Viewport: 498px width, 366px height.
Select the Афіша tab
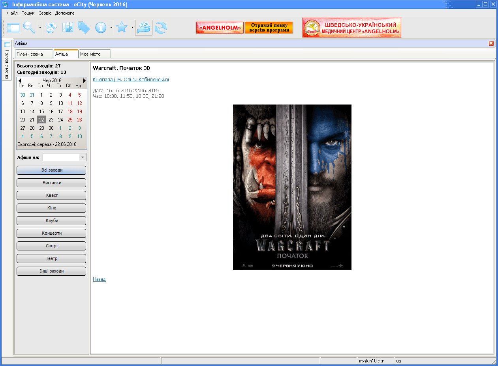pos(66,54)
